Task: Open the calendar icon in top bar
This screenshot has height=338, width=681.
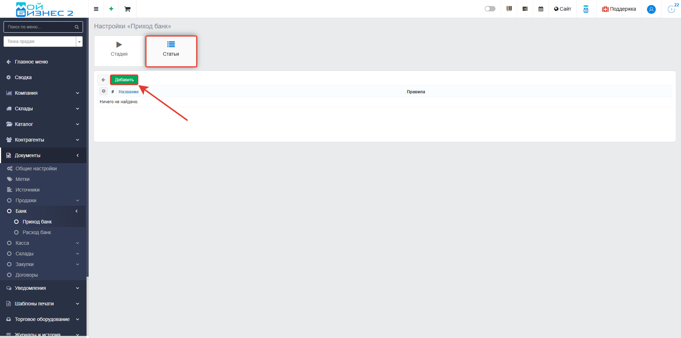Action: (541, 9)
